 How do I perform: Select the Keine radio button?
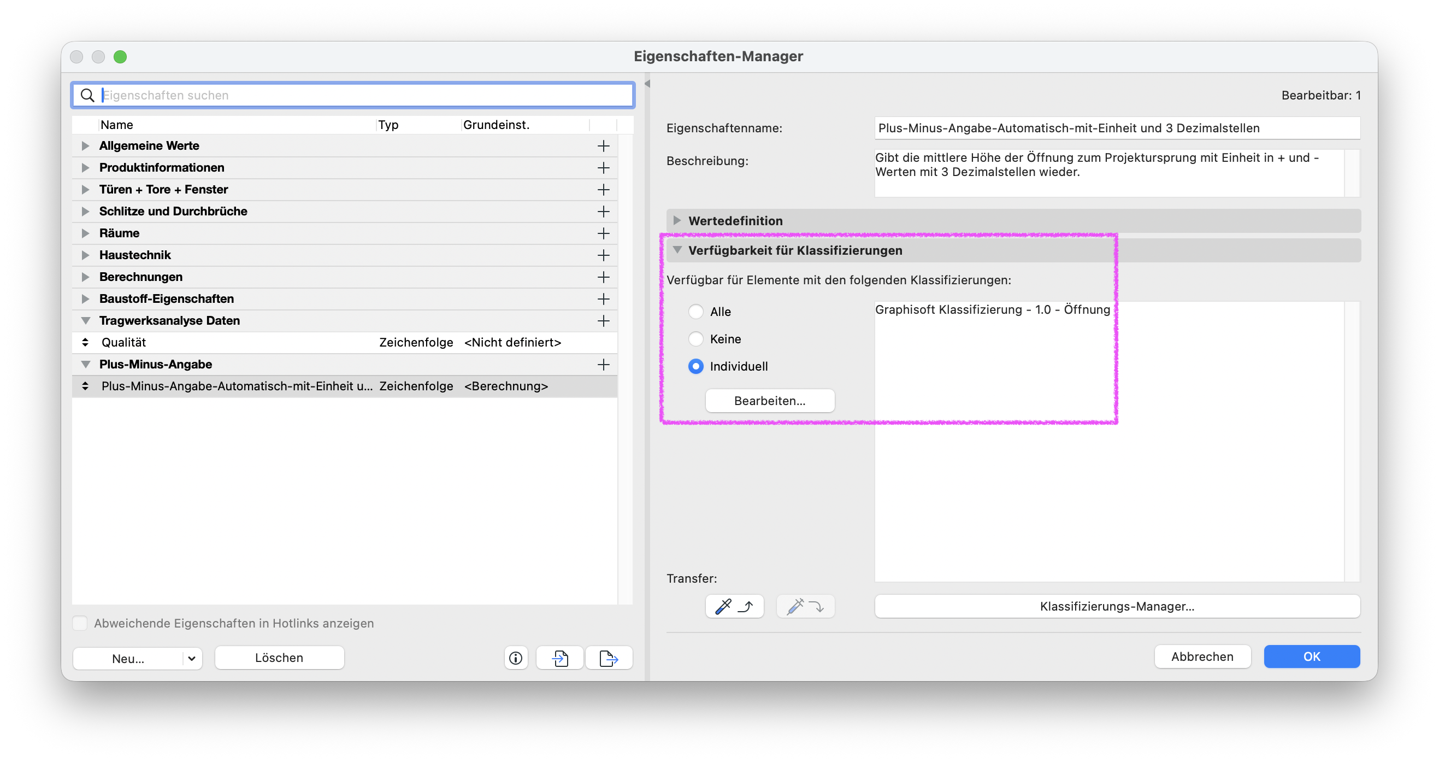click(695, 339)
